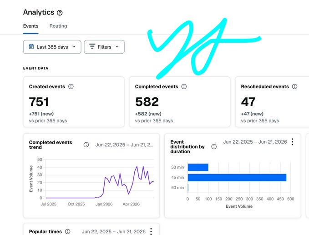Expand the chevron beside Filters
Viewport: 309px width, 235px height.
pyautogui.click(x=117, y=47)
